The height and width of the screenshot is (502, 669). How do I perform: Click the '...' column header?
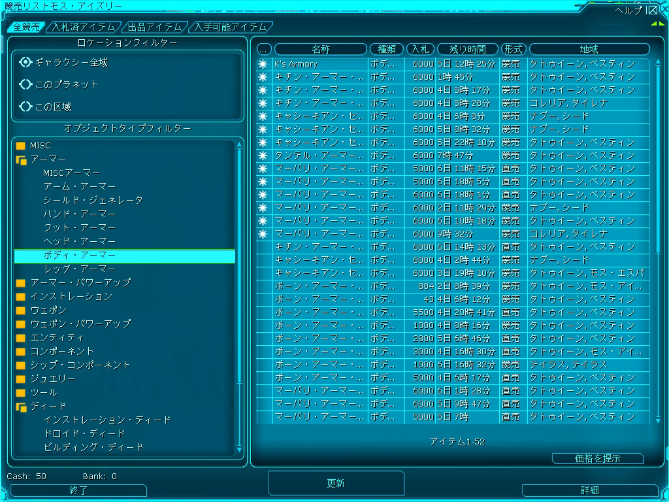[264, 49]
